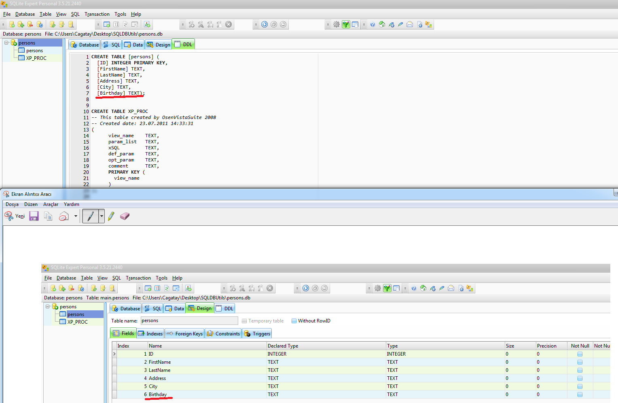Select the eraser tool in Ekran Alıntısı Aracı
The width and height of the screenshot is (618, 403).
(x=125, y=216)
